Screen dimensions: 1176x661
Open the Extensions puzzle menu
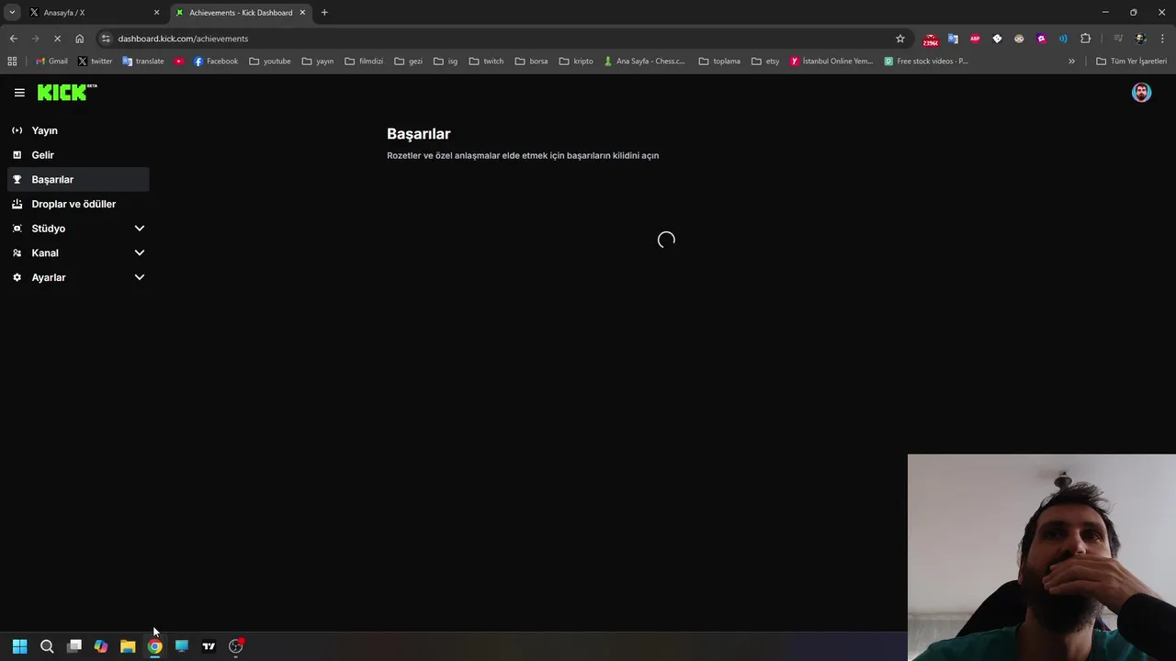click(x=1086, y=39)
